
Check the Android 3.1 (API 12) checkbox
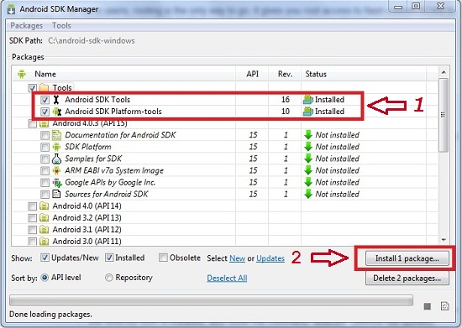32,230
